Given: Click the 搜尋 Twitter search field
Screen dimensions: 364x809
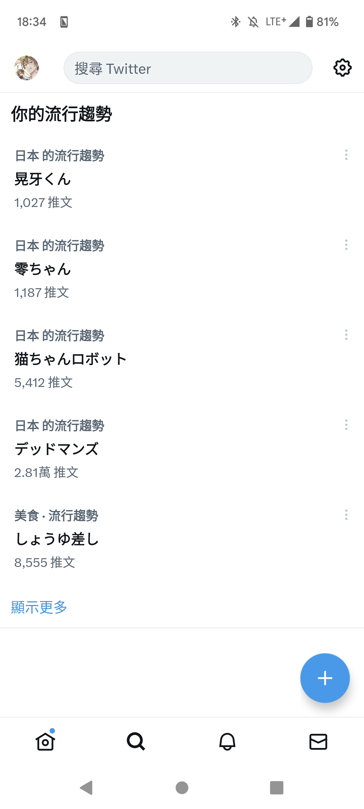Looking at the screenshot, I should (188, 68).
